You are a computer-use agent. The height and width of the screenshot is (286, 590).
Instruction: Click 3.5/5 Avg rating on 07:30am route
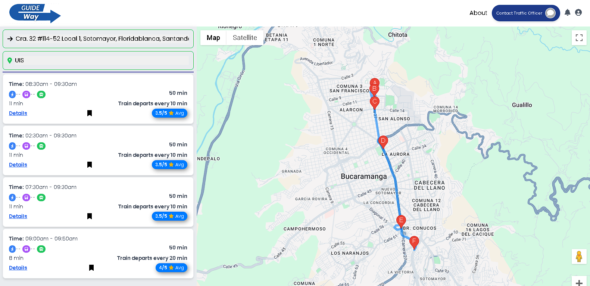tap(169, 216)
